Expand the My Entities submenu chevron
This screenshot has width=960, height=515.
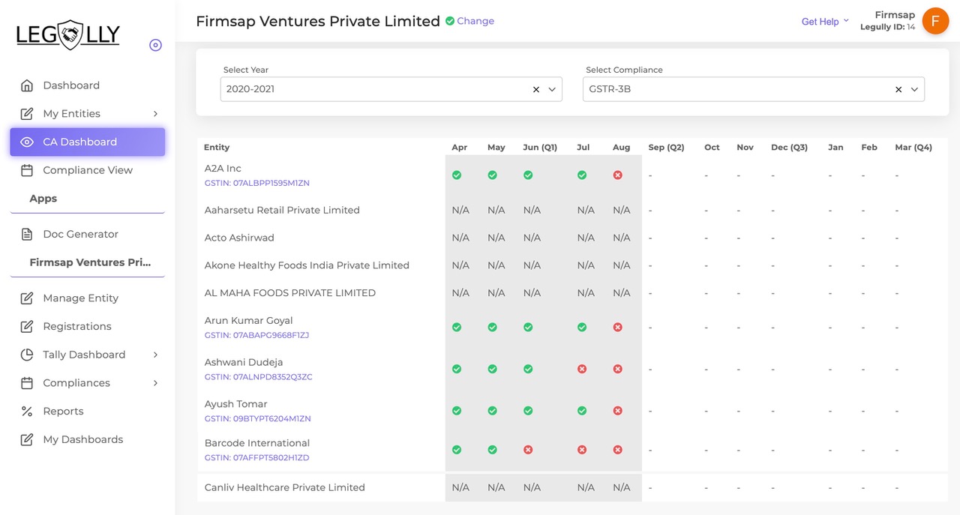(155, 114)
